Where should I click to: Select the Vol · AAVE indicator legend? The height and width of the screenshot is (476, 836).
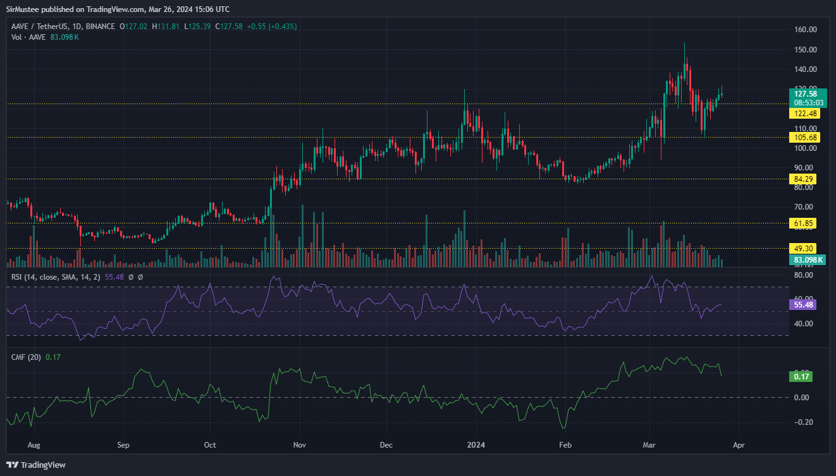28,37
